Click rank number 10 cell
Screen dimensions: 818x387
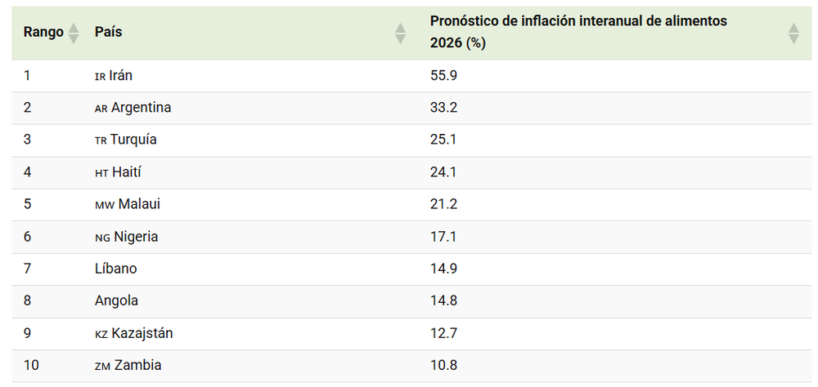[x=31, y=366]
